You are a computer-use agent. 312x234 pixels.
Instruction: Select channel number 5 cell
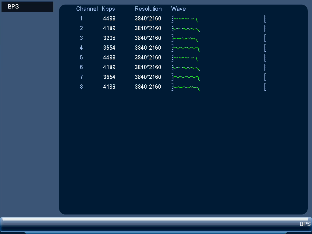coord(81,58)
